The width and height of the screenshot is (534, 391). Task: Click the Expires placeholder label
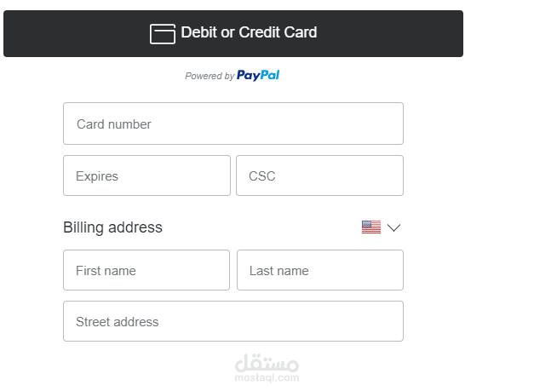[97, 176]
